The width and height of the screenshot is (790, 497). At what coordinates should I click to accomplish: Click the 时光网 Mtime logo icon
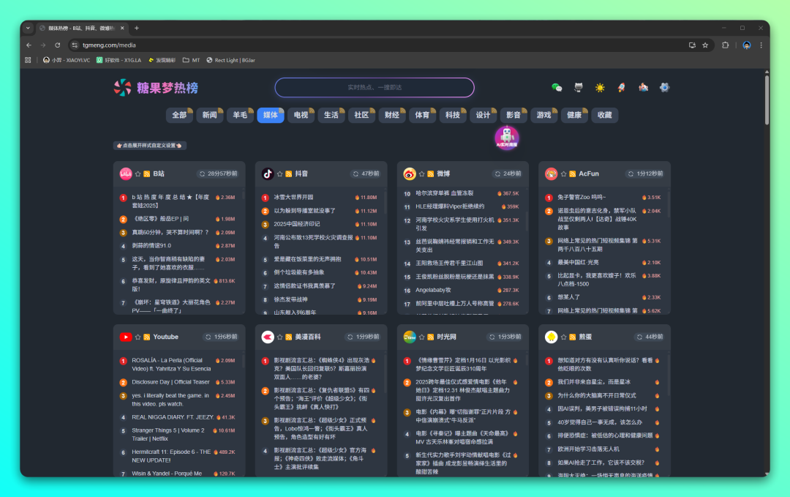(x=410, y=337)
